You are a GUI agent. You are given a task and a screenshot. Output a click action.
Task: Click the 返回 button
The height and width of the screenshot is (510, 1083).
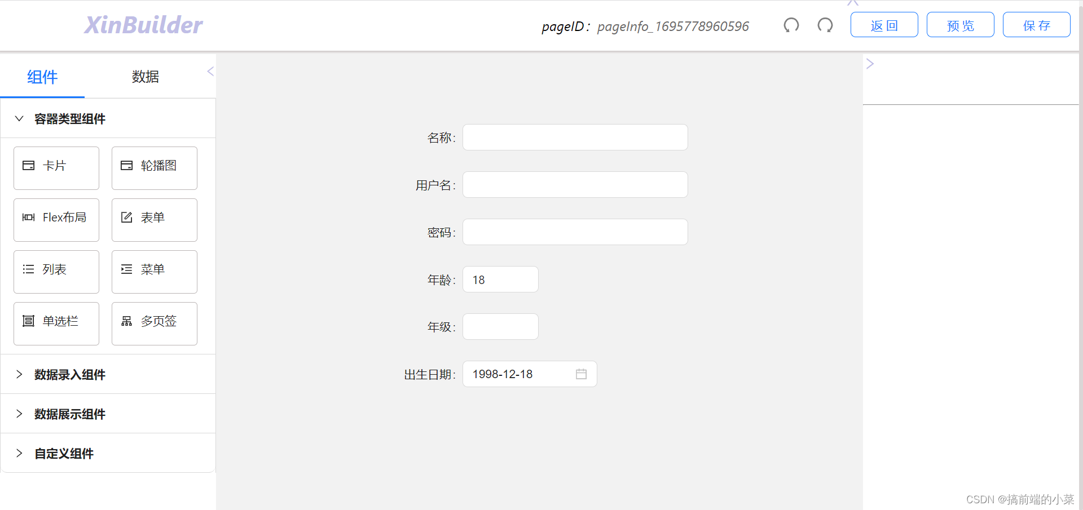(884, 25)
